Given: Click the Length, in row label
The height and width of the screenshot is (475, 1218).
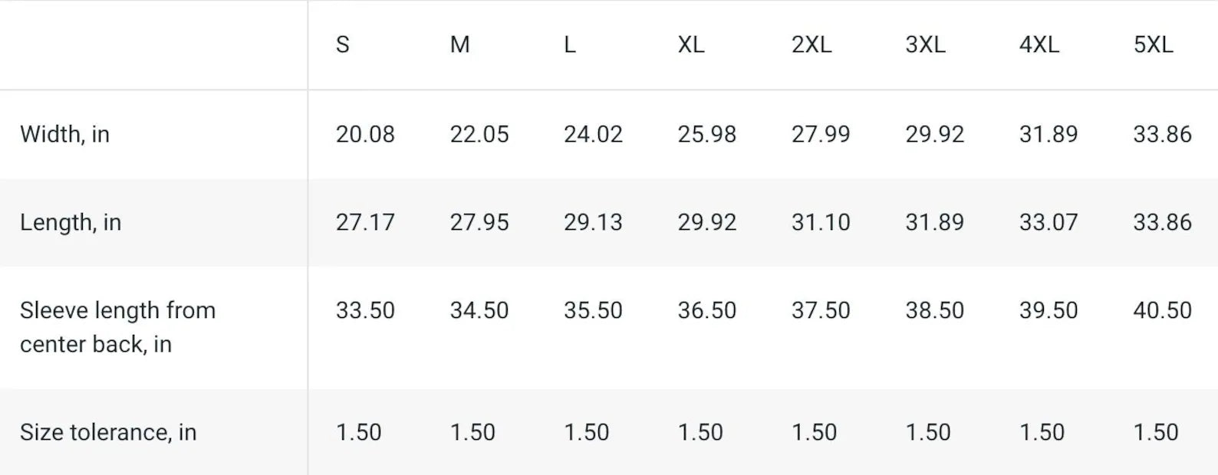Looking at the screenshot, I should [x=71, y=222].
